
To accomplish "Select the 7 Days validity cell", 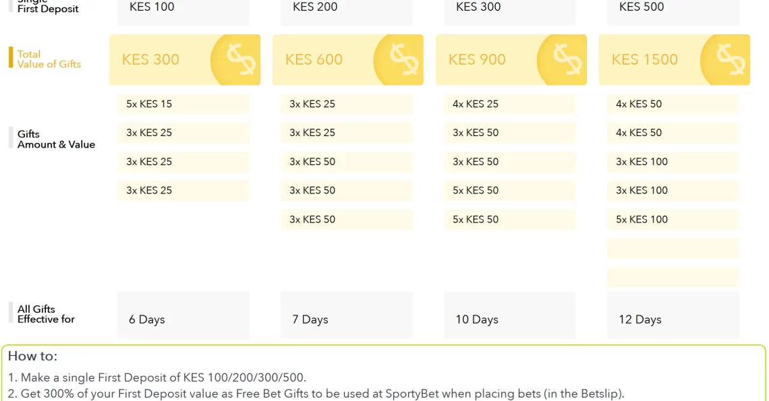I will coord(347,315).
